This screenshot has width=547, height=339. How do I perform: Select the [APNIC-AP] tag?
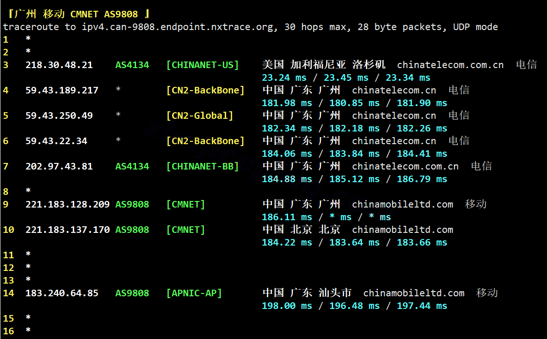(194, 293)
